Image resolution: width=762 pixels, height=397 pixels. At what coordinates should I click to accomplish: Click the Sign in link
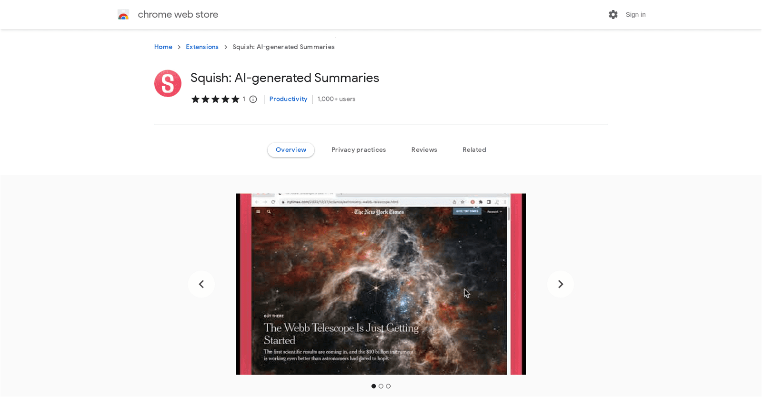[x=635, y=15]
